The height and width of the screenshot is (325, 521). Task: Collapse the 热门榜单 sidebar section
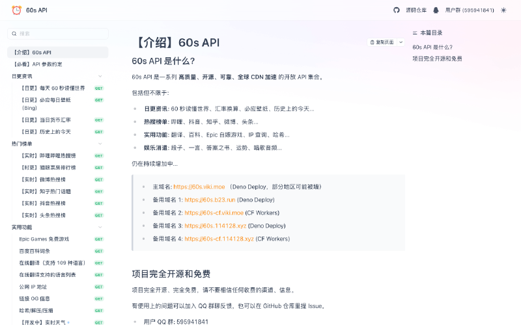100,144
